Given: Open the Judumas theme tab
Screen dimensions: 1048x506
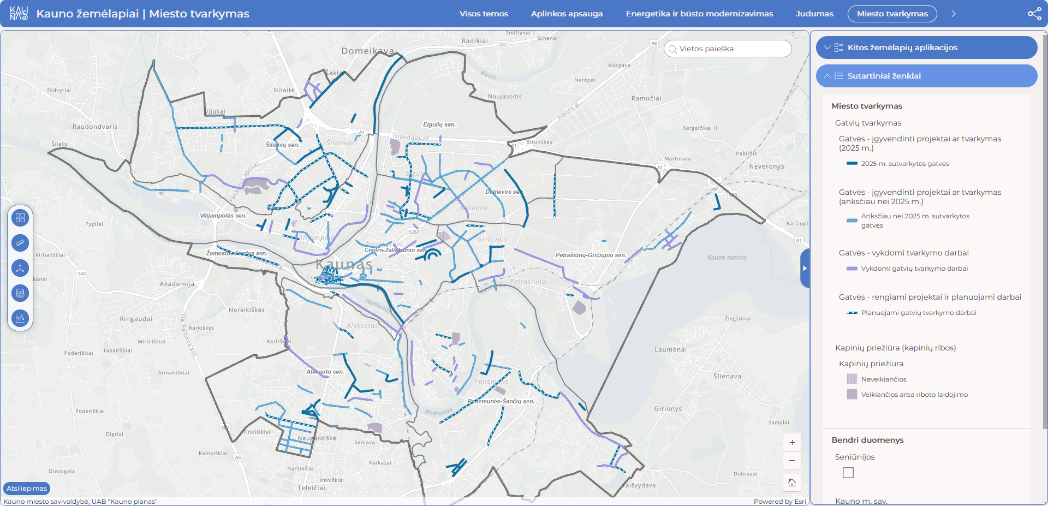Looking at the screenshot, I should tap(814, 14).
